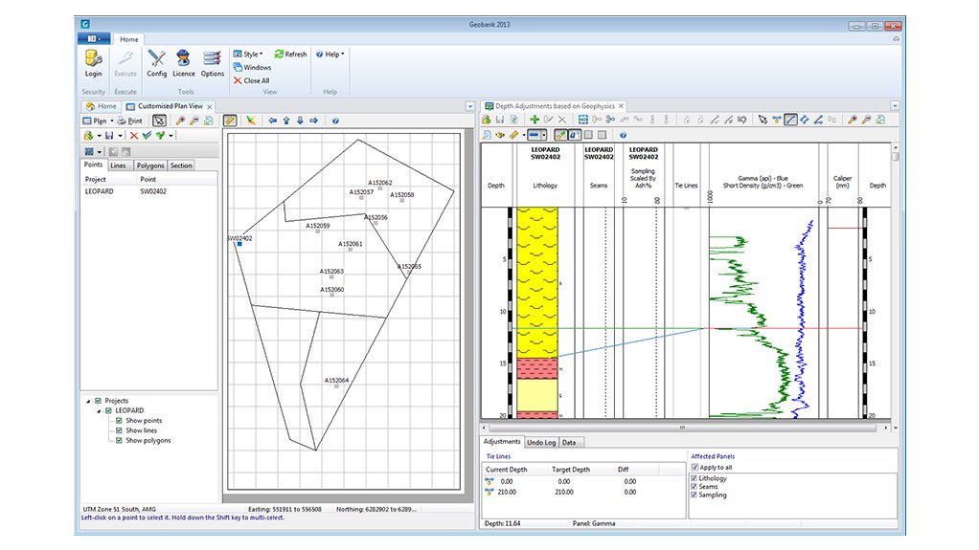Open the save dropdown arrow in points toolbar
Viewport: 979px width, 550px height.
click(x=120, y=135)
